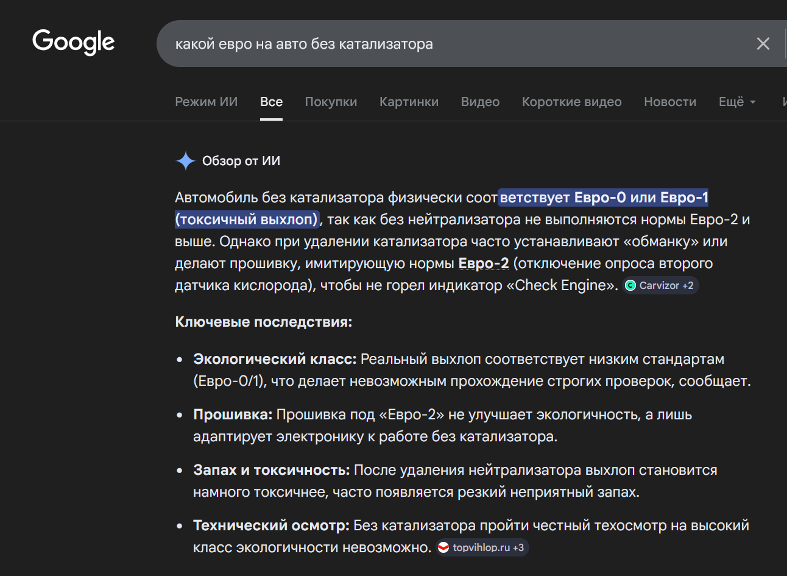
Task: Click the highlighted Евро-0 или Евро-1 text
Action: pos(603,198)
